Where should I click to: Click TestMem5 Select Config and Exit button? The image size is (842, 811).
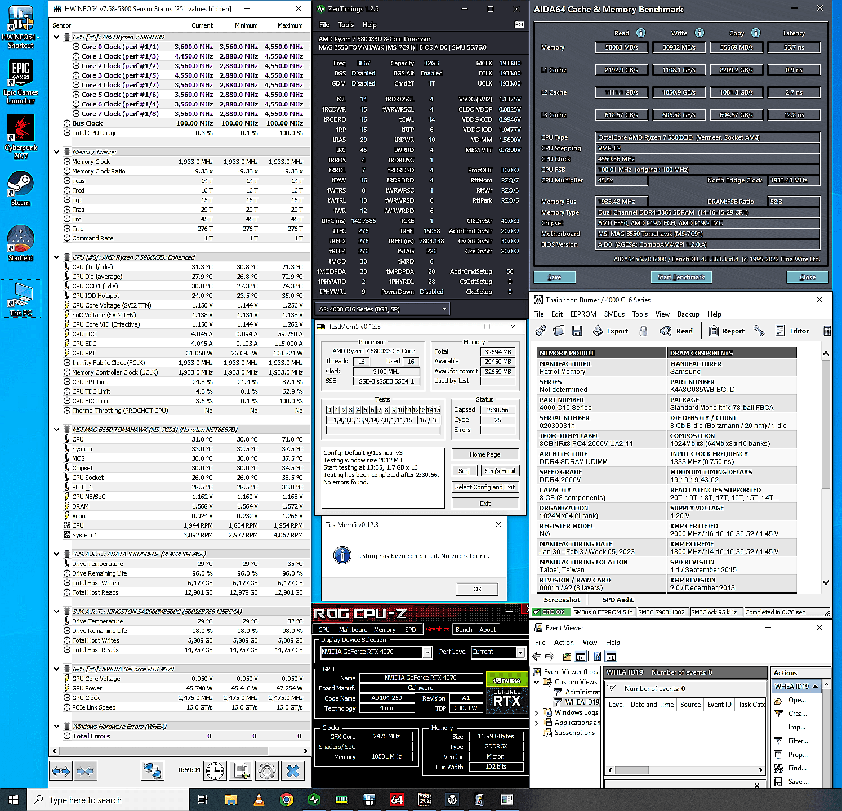click(485, 487)
